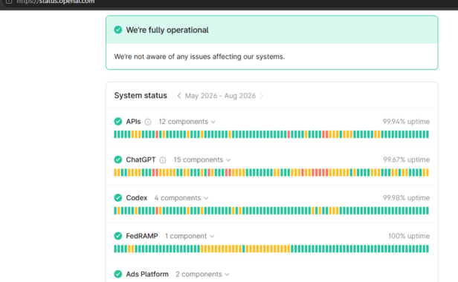Open the info icon beside ChatGPT
This screenshot has width=458, height=282.
[x=163, y=160]
